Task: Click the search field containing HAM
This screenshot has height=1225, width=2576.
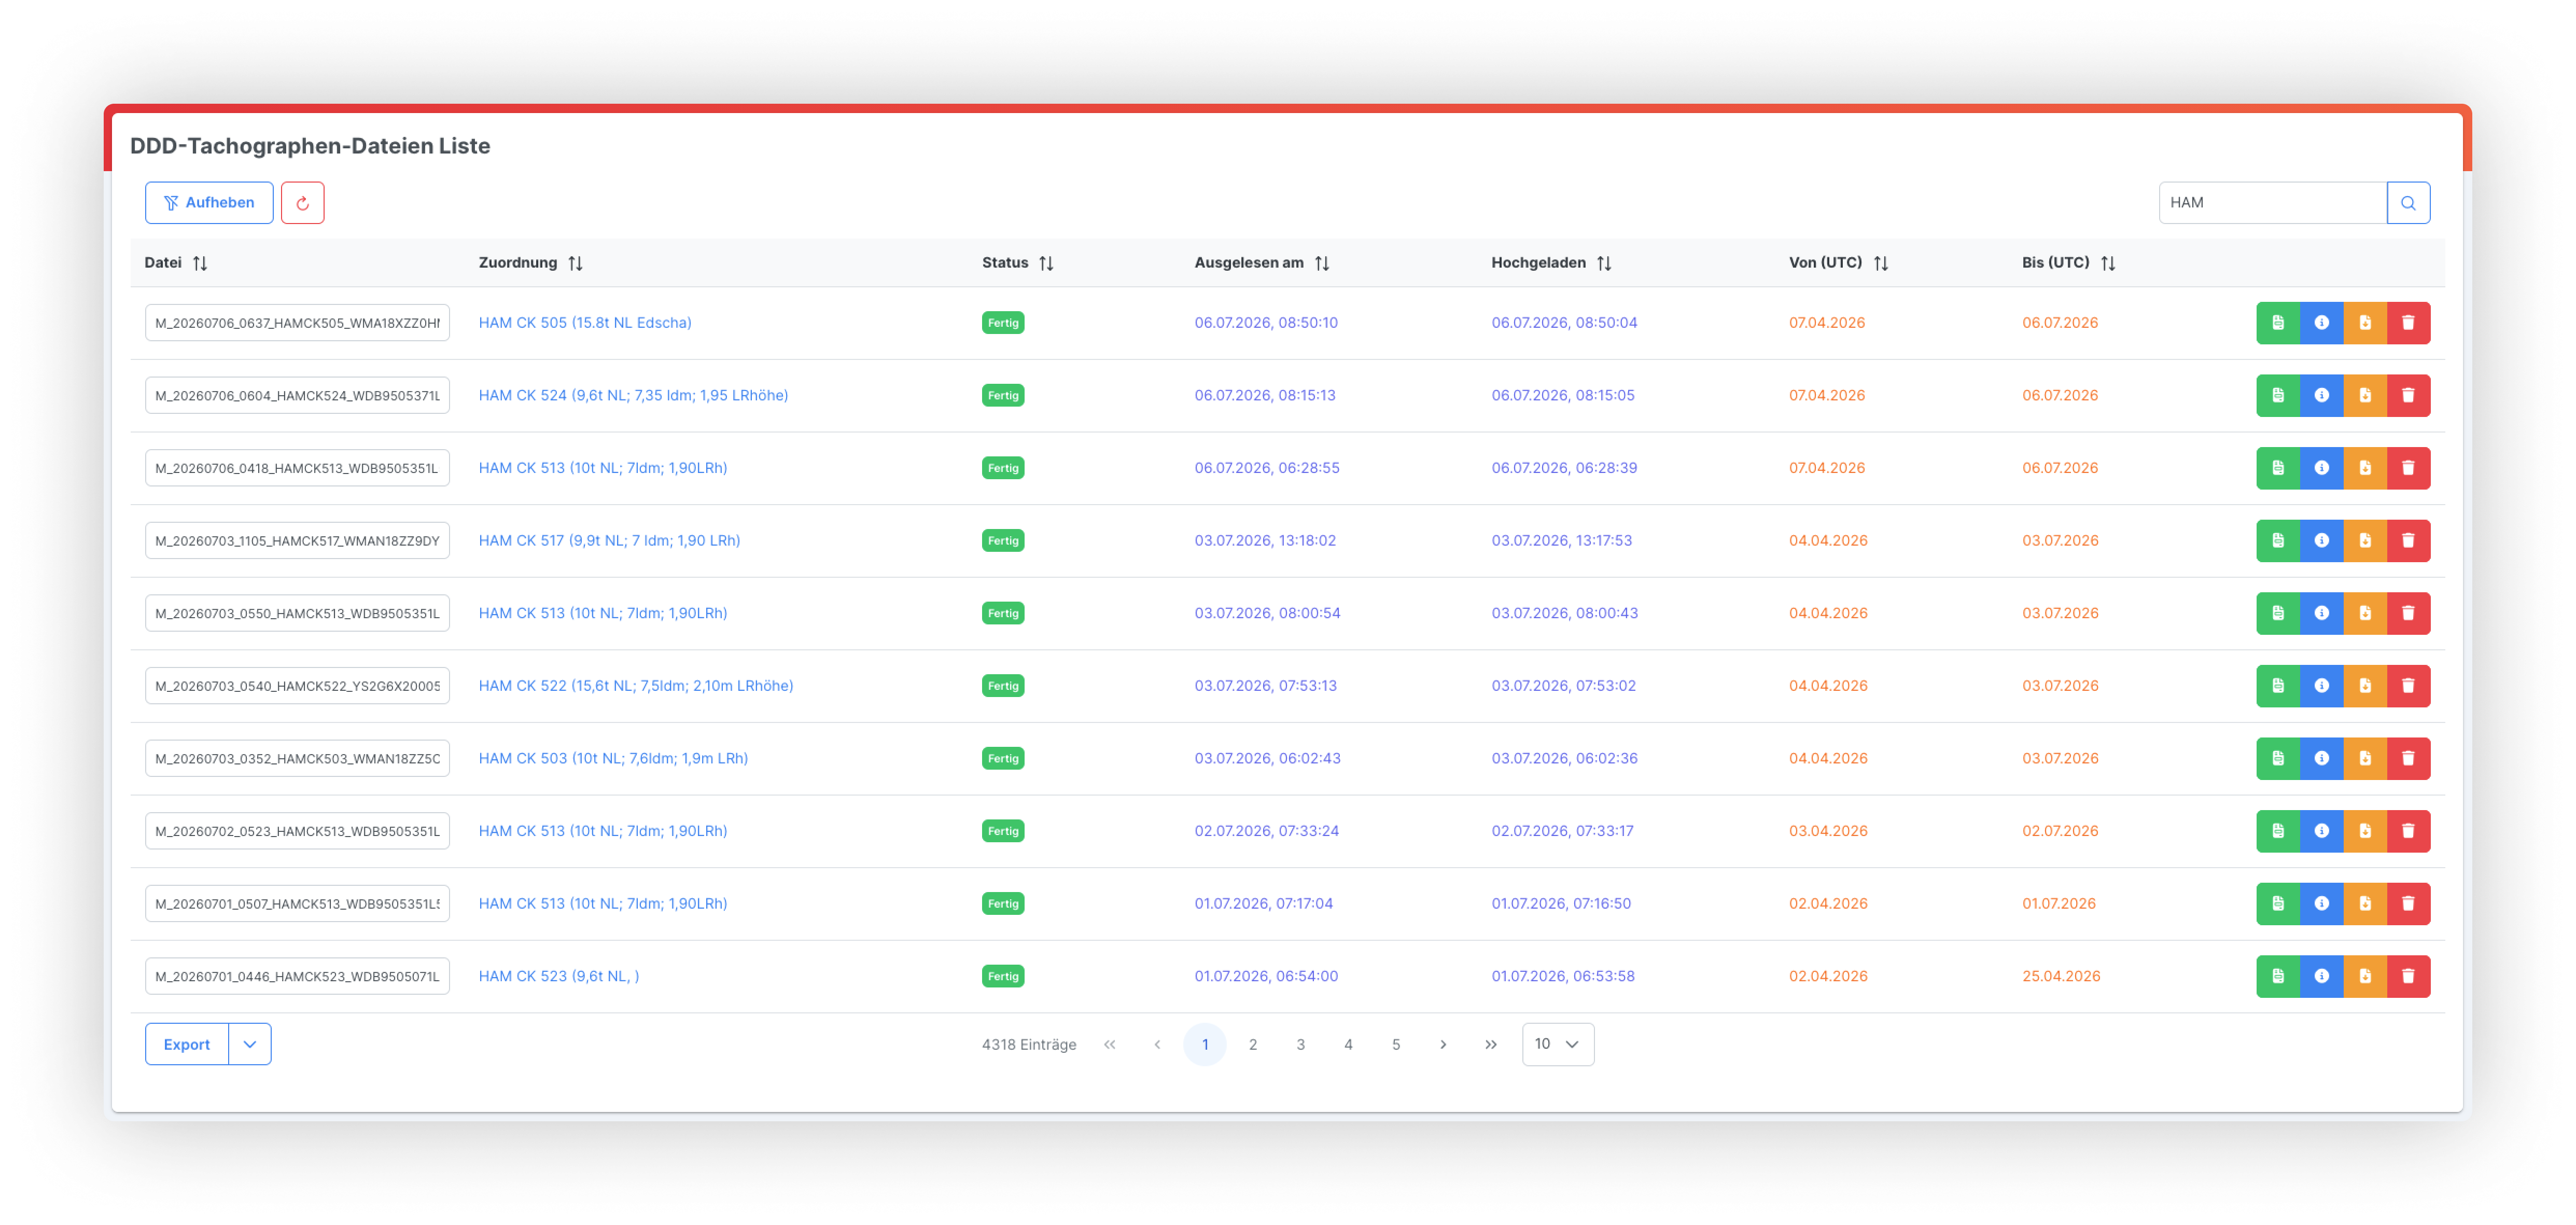Action: point(2272,203)
